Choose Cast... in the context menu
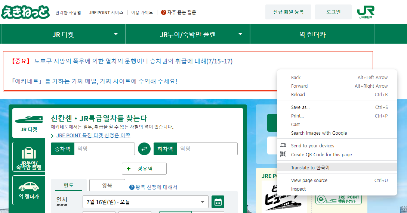The width and height of the screenshot is (407, 213). pyautogui.click(x=337, y=124)
